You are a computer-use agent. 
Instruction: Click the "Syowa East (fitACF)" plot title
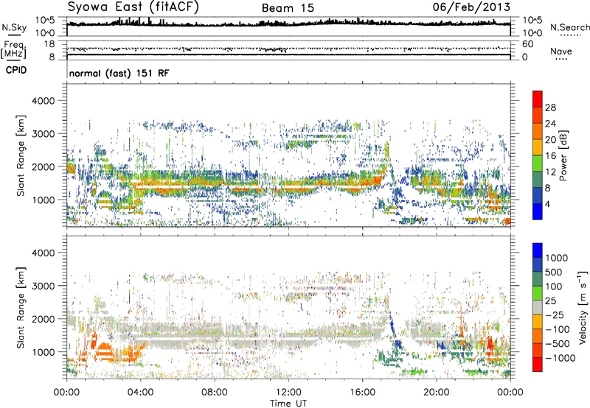[x=133, y=7]
